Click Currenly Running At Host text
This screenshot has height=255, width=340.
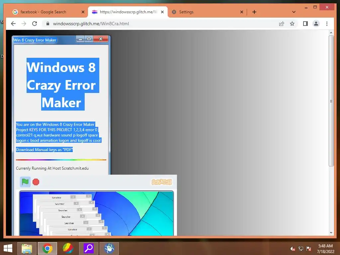pyautogui.click(x=52, y=168)
